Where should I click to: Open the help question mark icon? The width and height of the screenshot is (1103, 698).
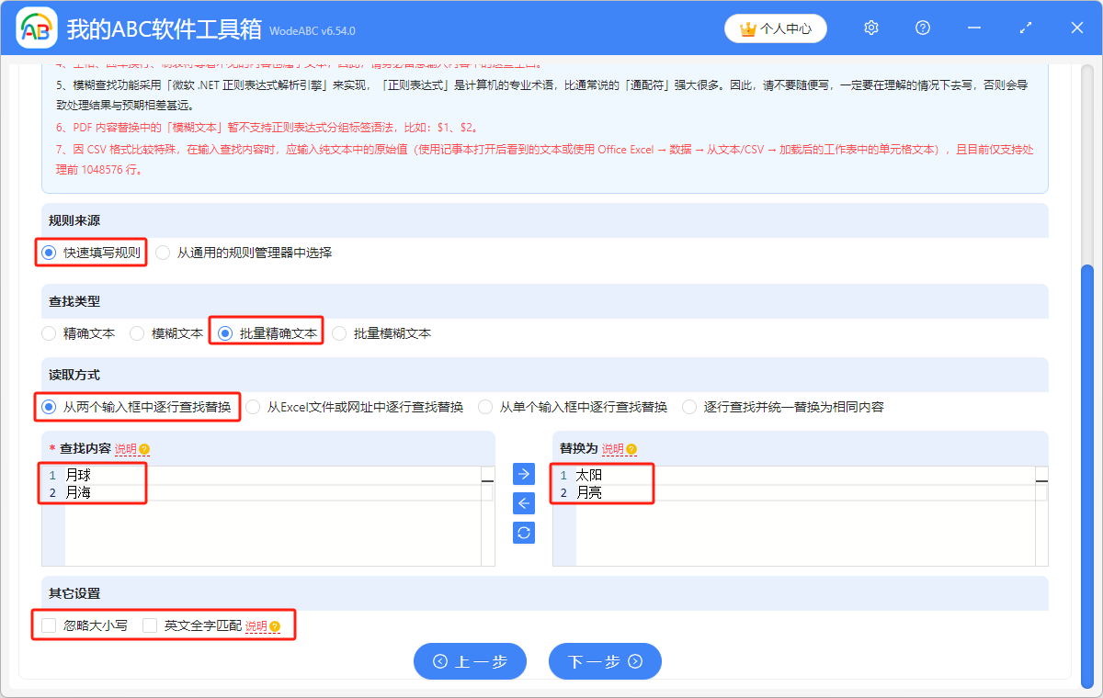[922, 28]
